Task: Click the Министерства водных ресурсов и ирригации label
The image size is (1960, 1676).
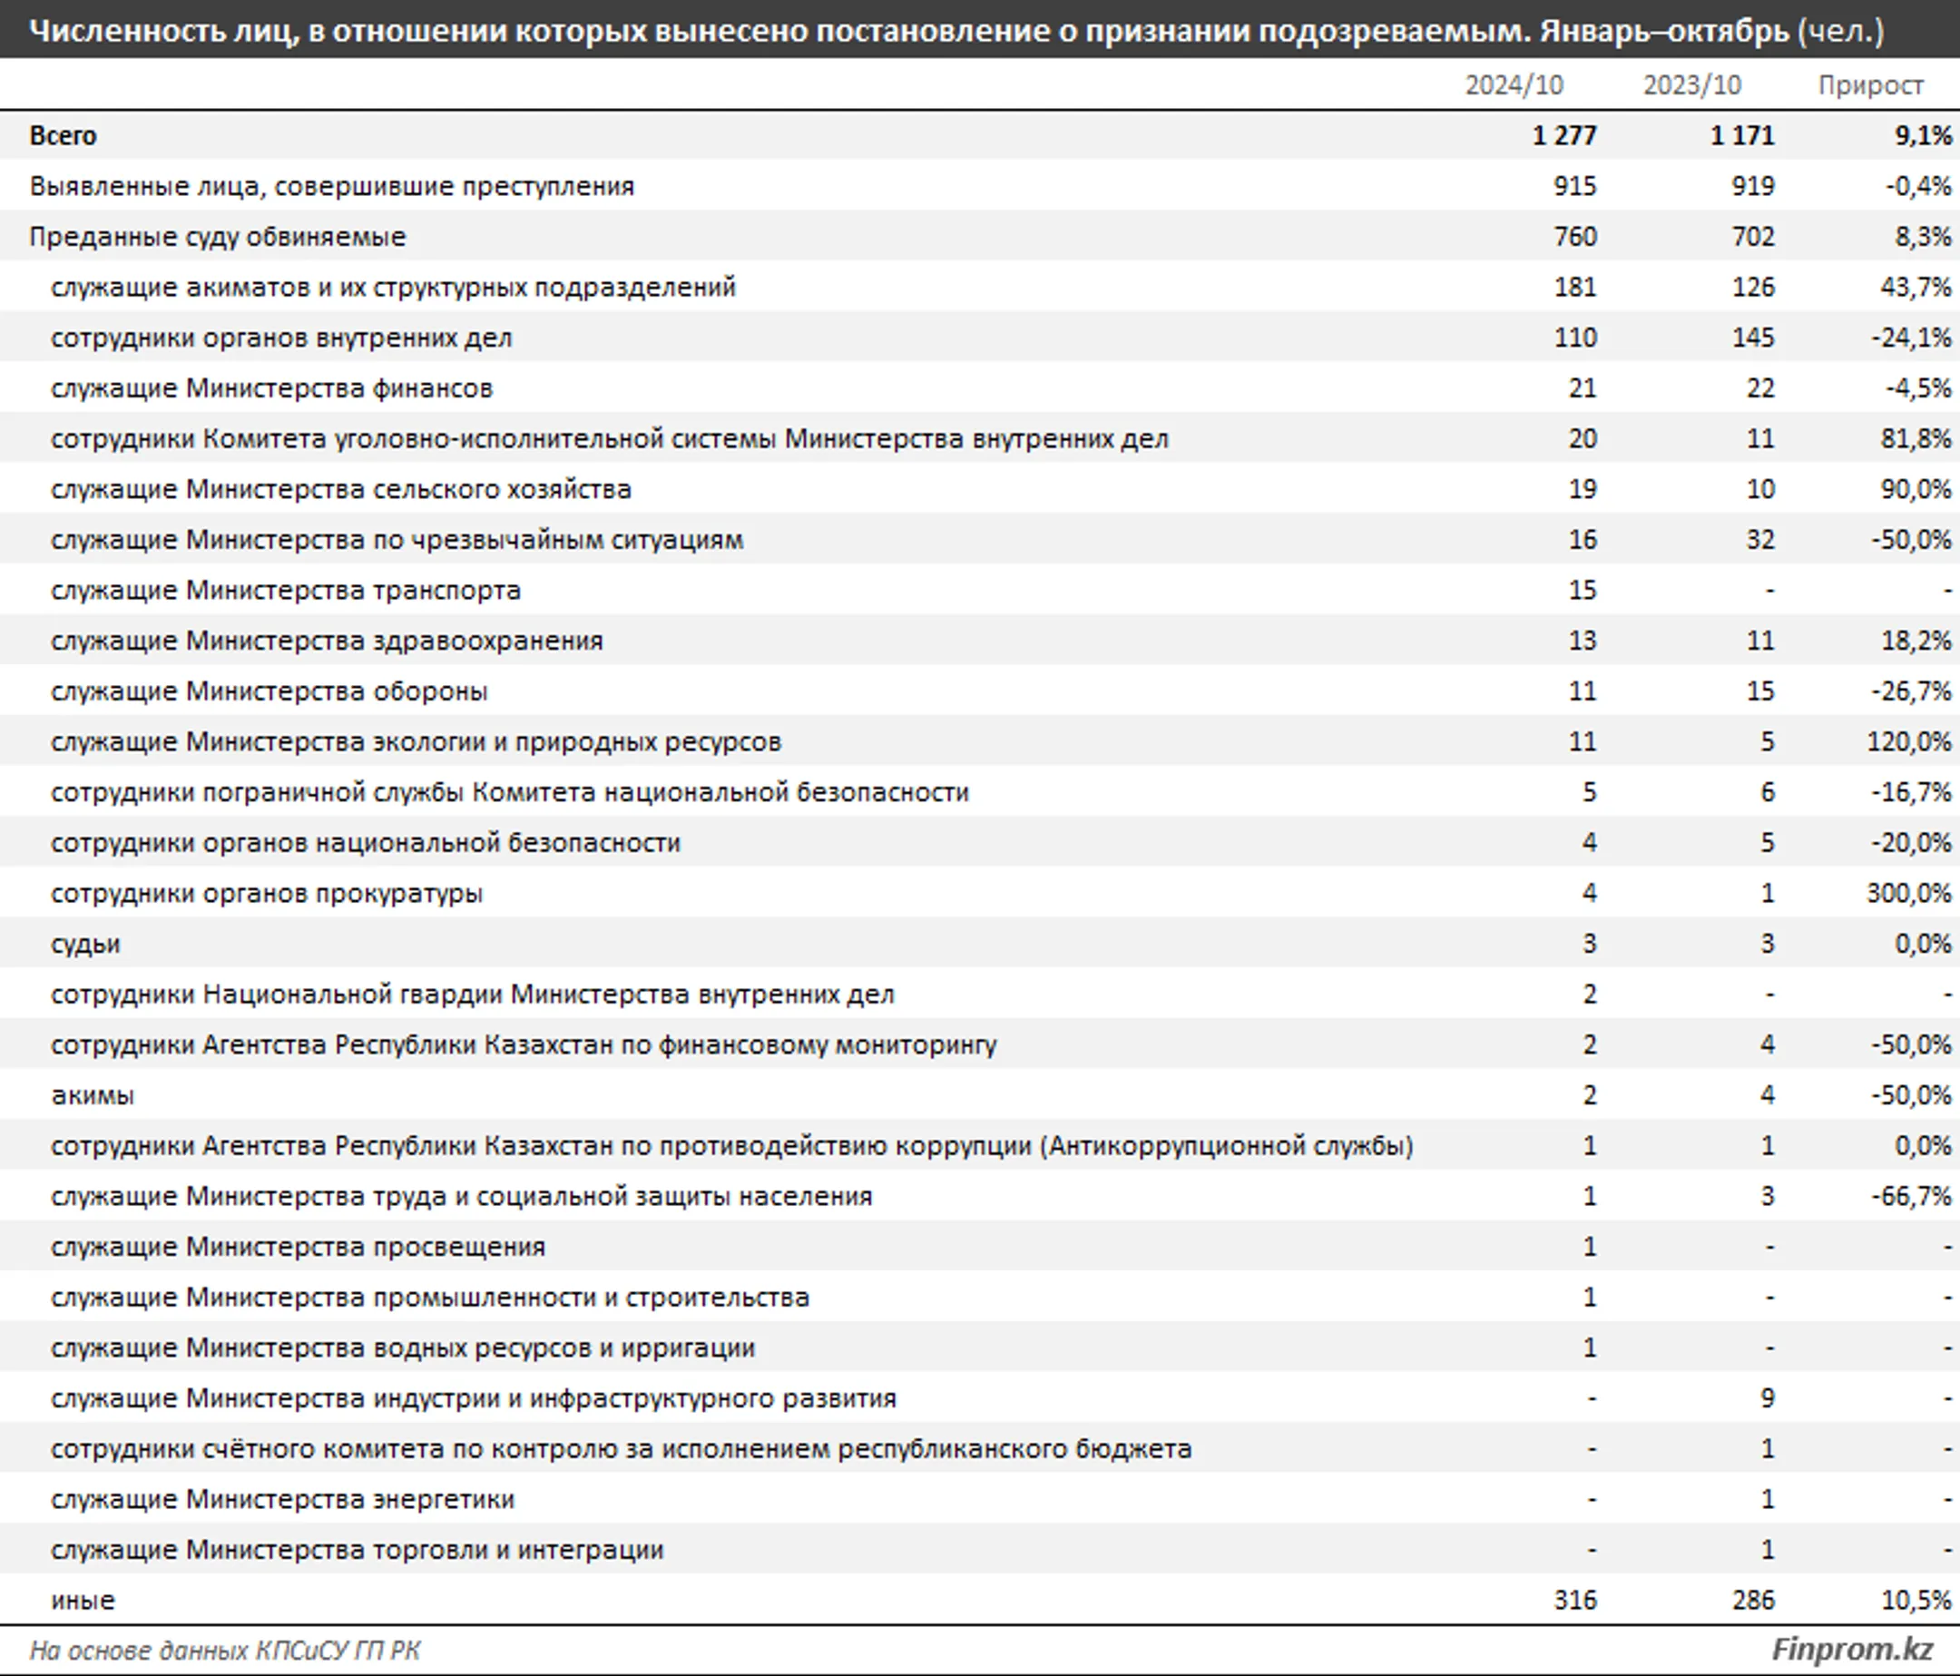Action: pyautogui.click(x=403, y=1348)
